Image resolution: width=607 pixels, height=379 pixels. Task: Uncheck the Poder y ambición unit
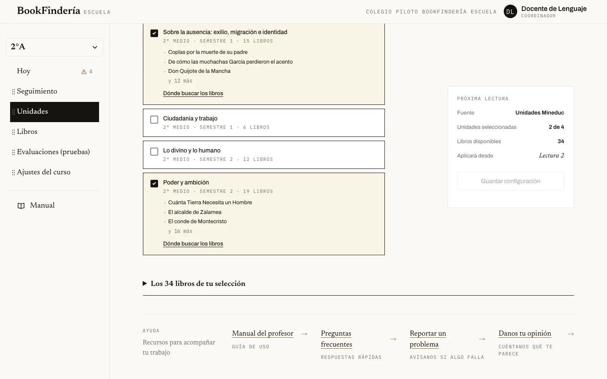click(154, 184)
